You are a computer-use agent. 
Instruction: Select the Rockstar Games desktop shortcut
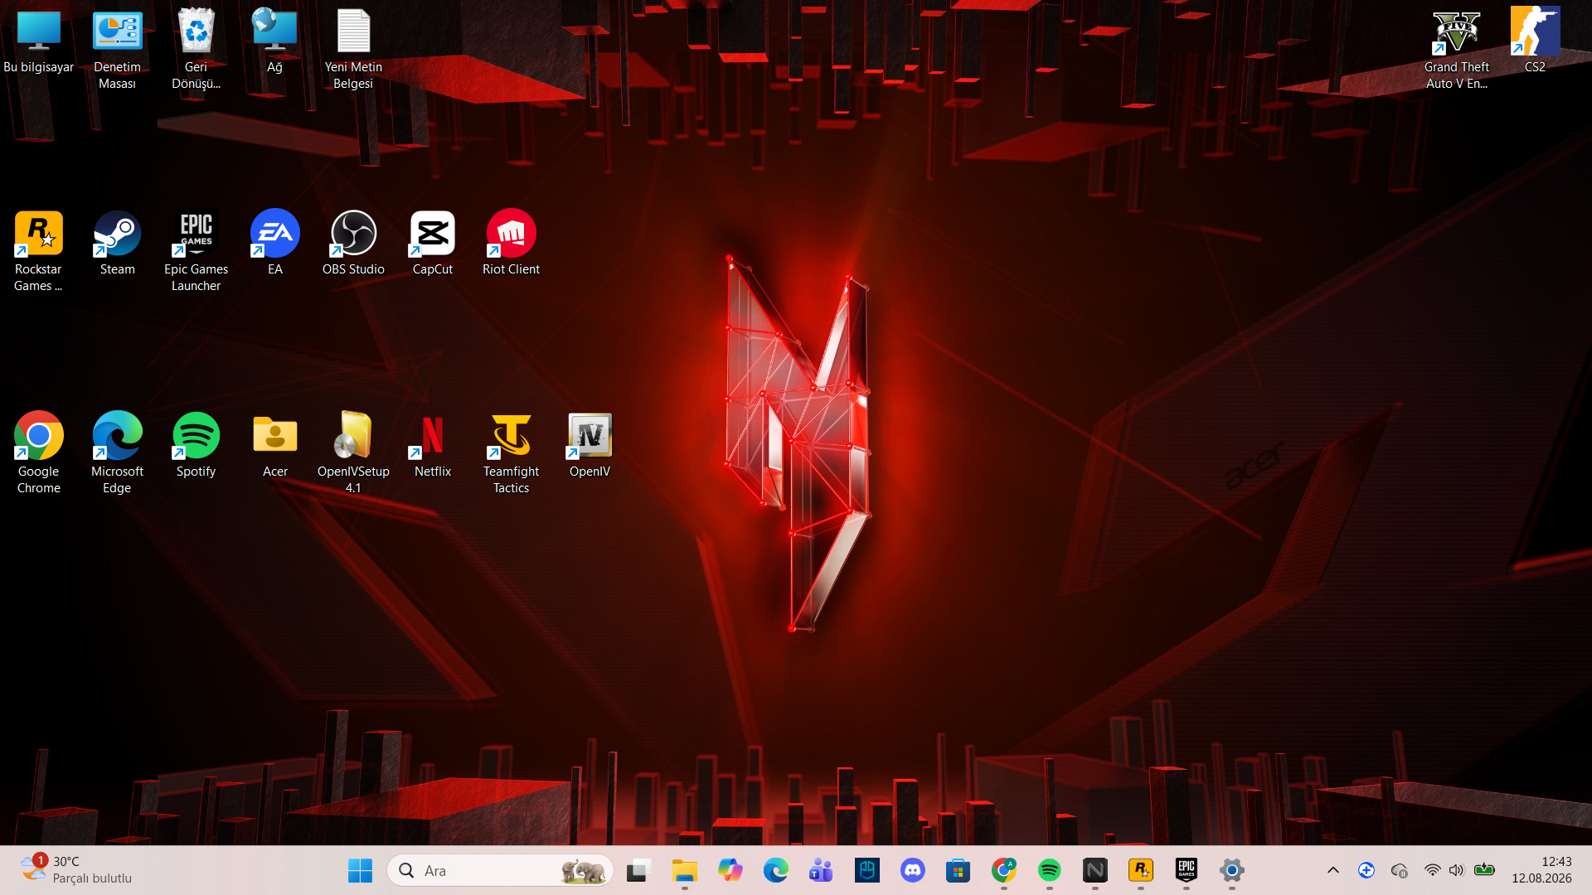pyautogui.click(x=39, y=252)
